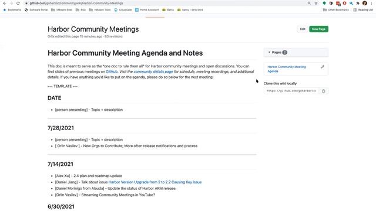Open the GitHub slides link
376x211 pixels.
coord(112,72)
